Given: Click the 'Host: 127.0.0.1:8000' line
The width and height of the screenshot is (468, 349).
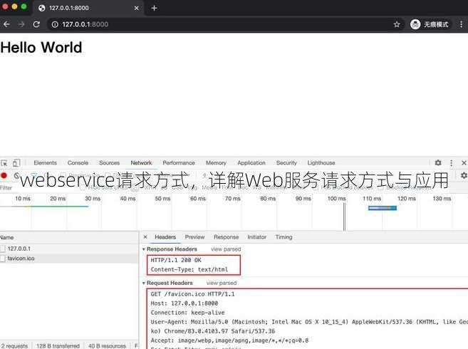Looking at the screenshot, I should 184,303.
